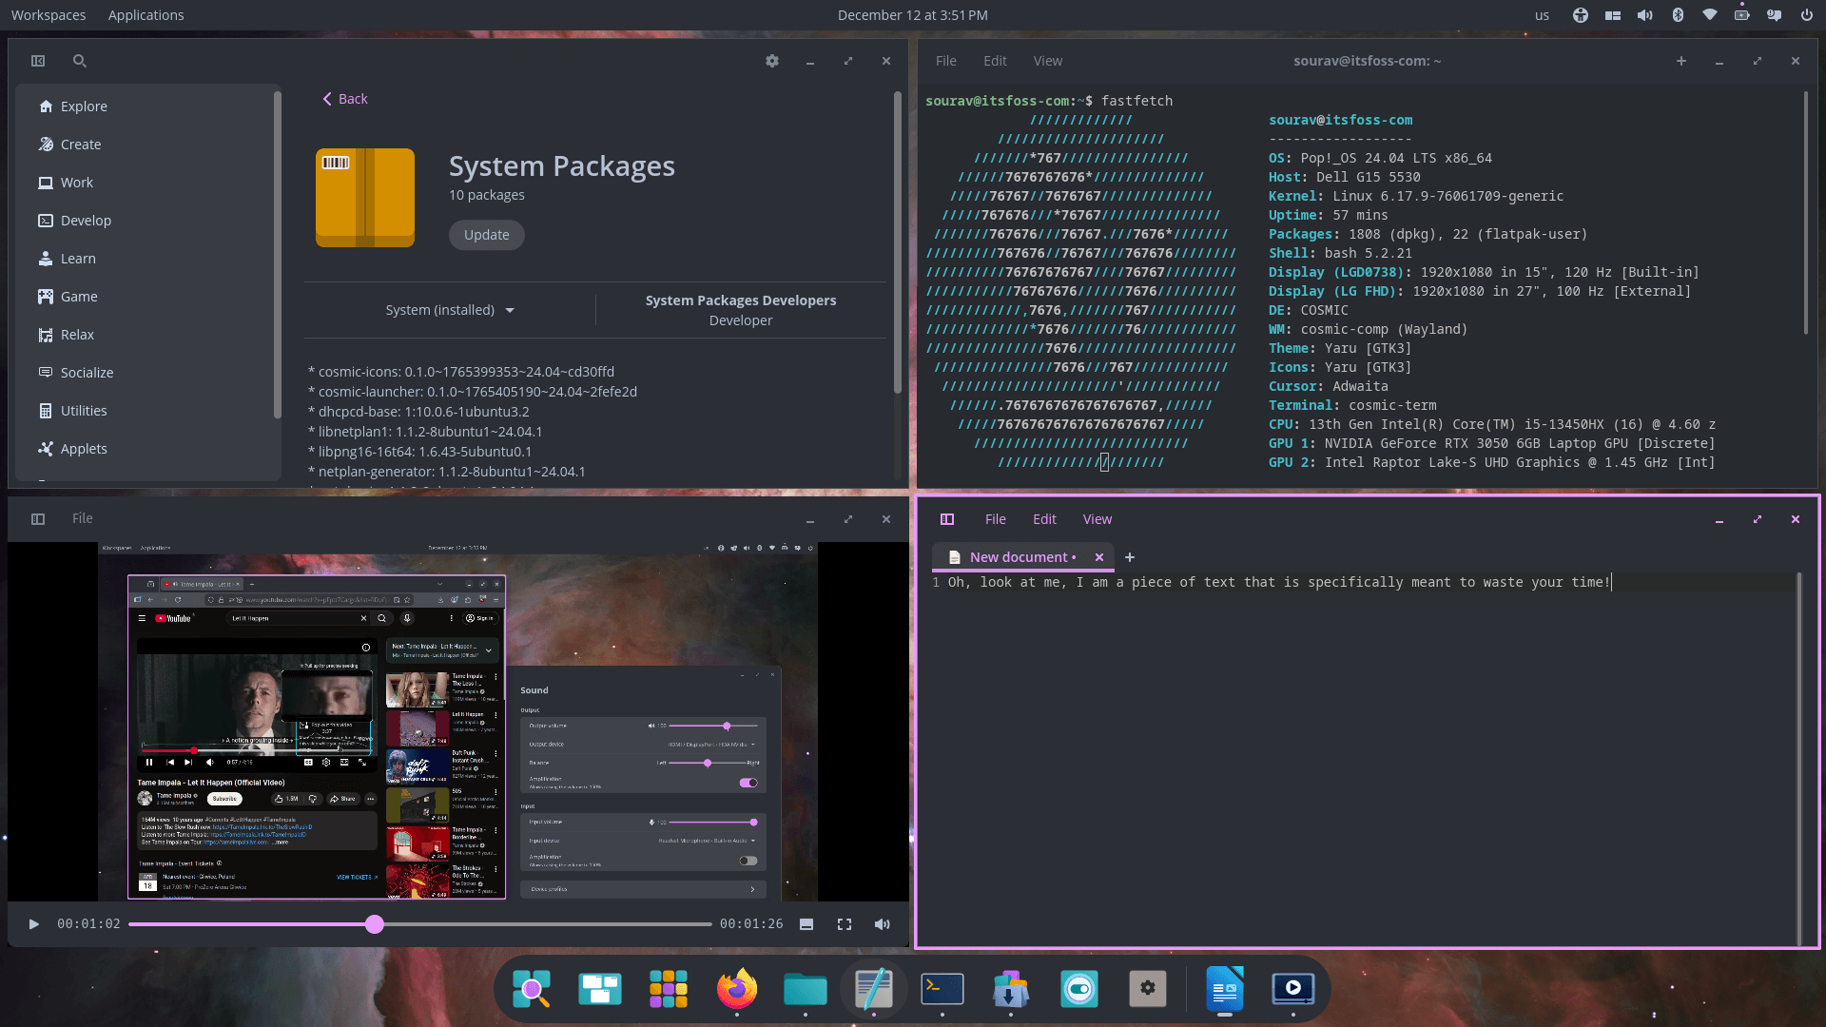Go Back in the COSMIC Store
Screen dimensions: 1826x1027
pos(344,99)
